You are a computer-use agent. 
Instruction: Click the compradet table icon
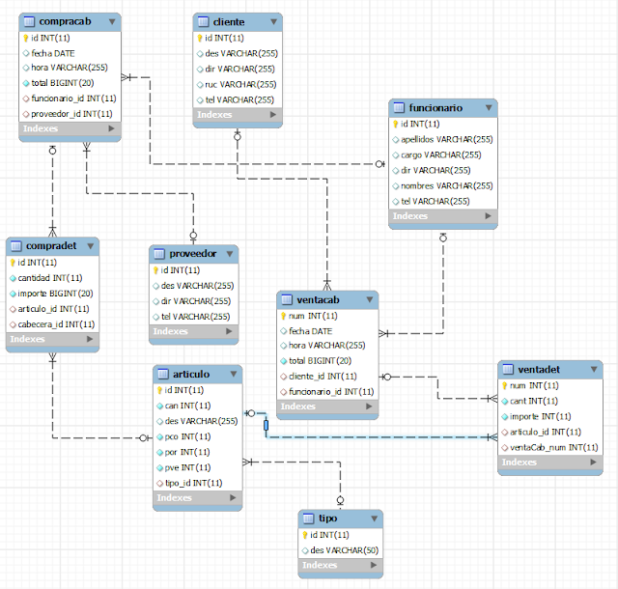[x=16, y=245]
